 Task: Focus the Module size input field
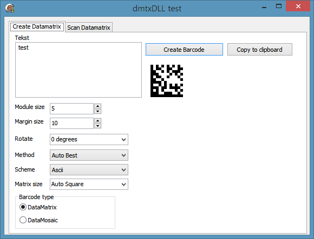click(x=71, y=109)
